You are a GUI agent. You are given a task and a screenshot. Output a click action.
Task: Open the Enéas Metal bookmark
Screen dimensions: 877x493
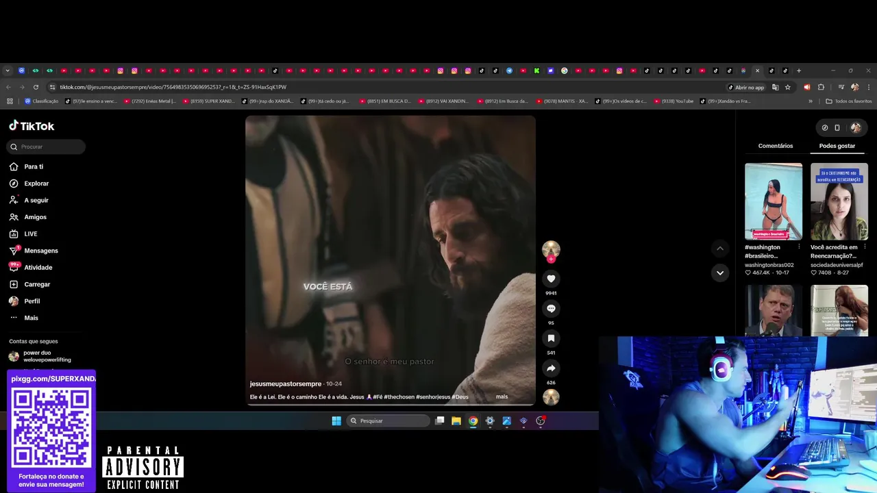[150, 101]
